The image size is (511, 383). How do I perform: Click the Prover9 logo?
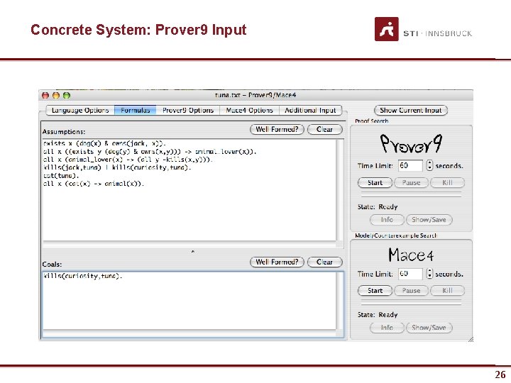pyautogui.click(x=411, y=143)
